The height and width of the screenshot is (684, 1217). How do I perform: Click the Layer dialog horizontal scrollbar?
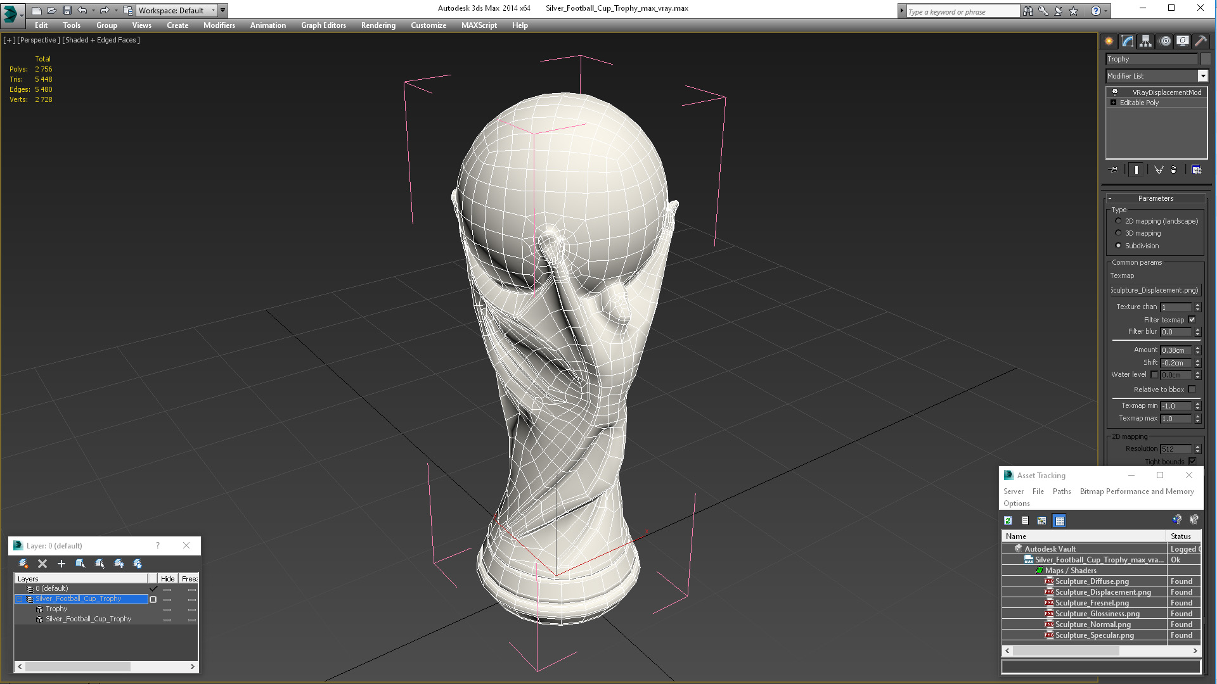(x=106, y=667)
